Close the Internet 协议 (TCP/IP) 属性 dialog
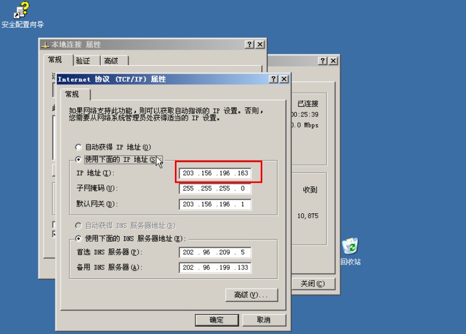Screen dimensions: 466x334 pos(284,79)
